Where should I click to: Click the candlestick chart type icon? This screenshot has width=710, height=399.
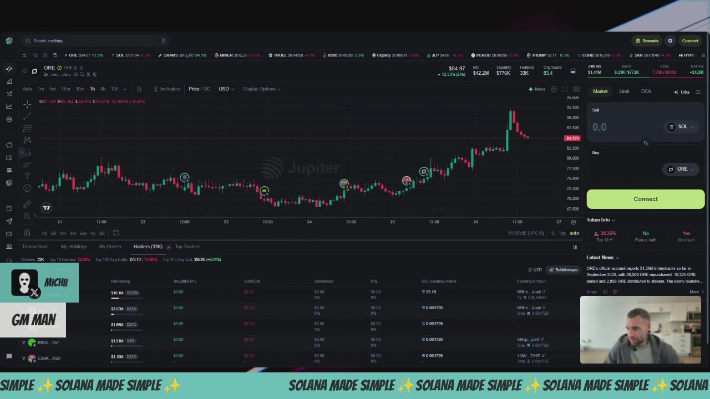(x=139, y=89)
